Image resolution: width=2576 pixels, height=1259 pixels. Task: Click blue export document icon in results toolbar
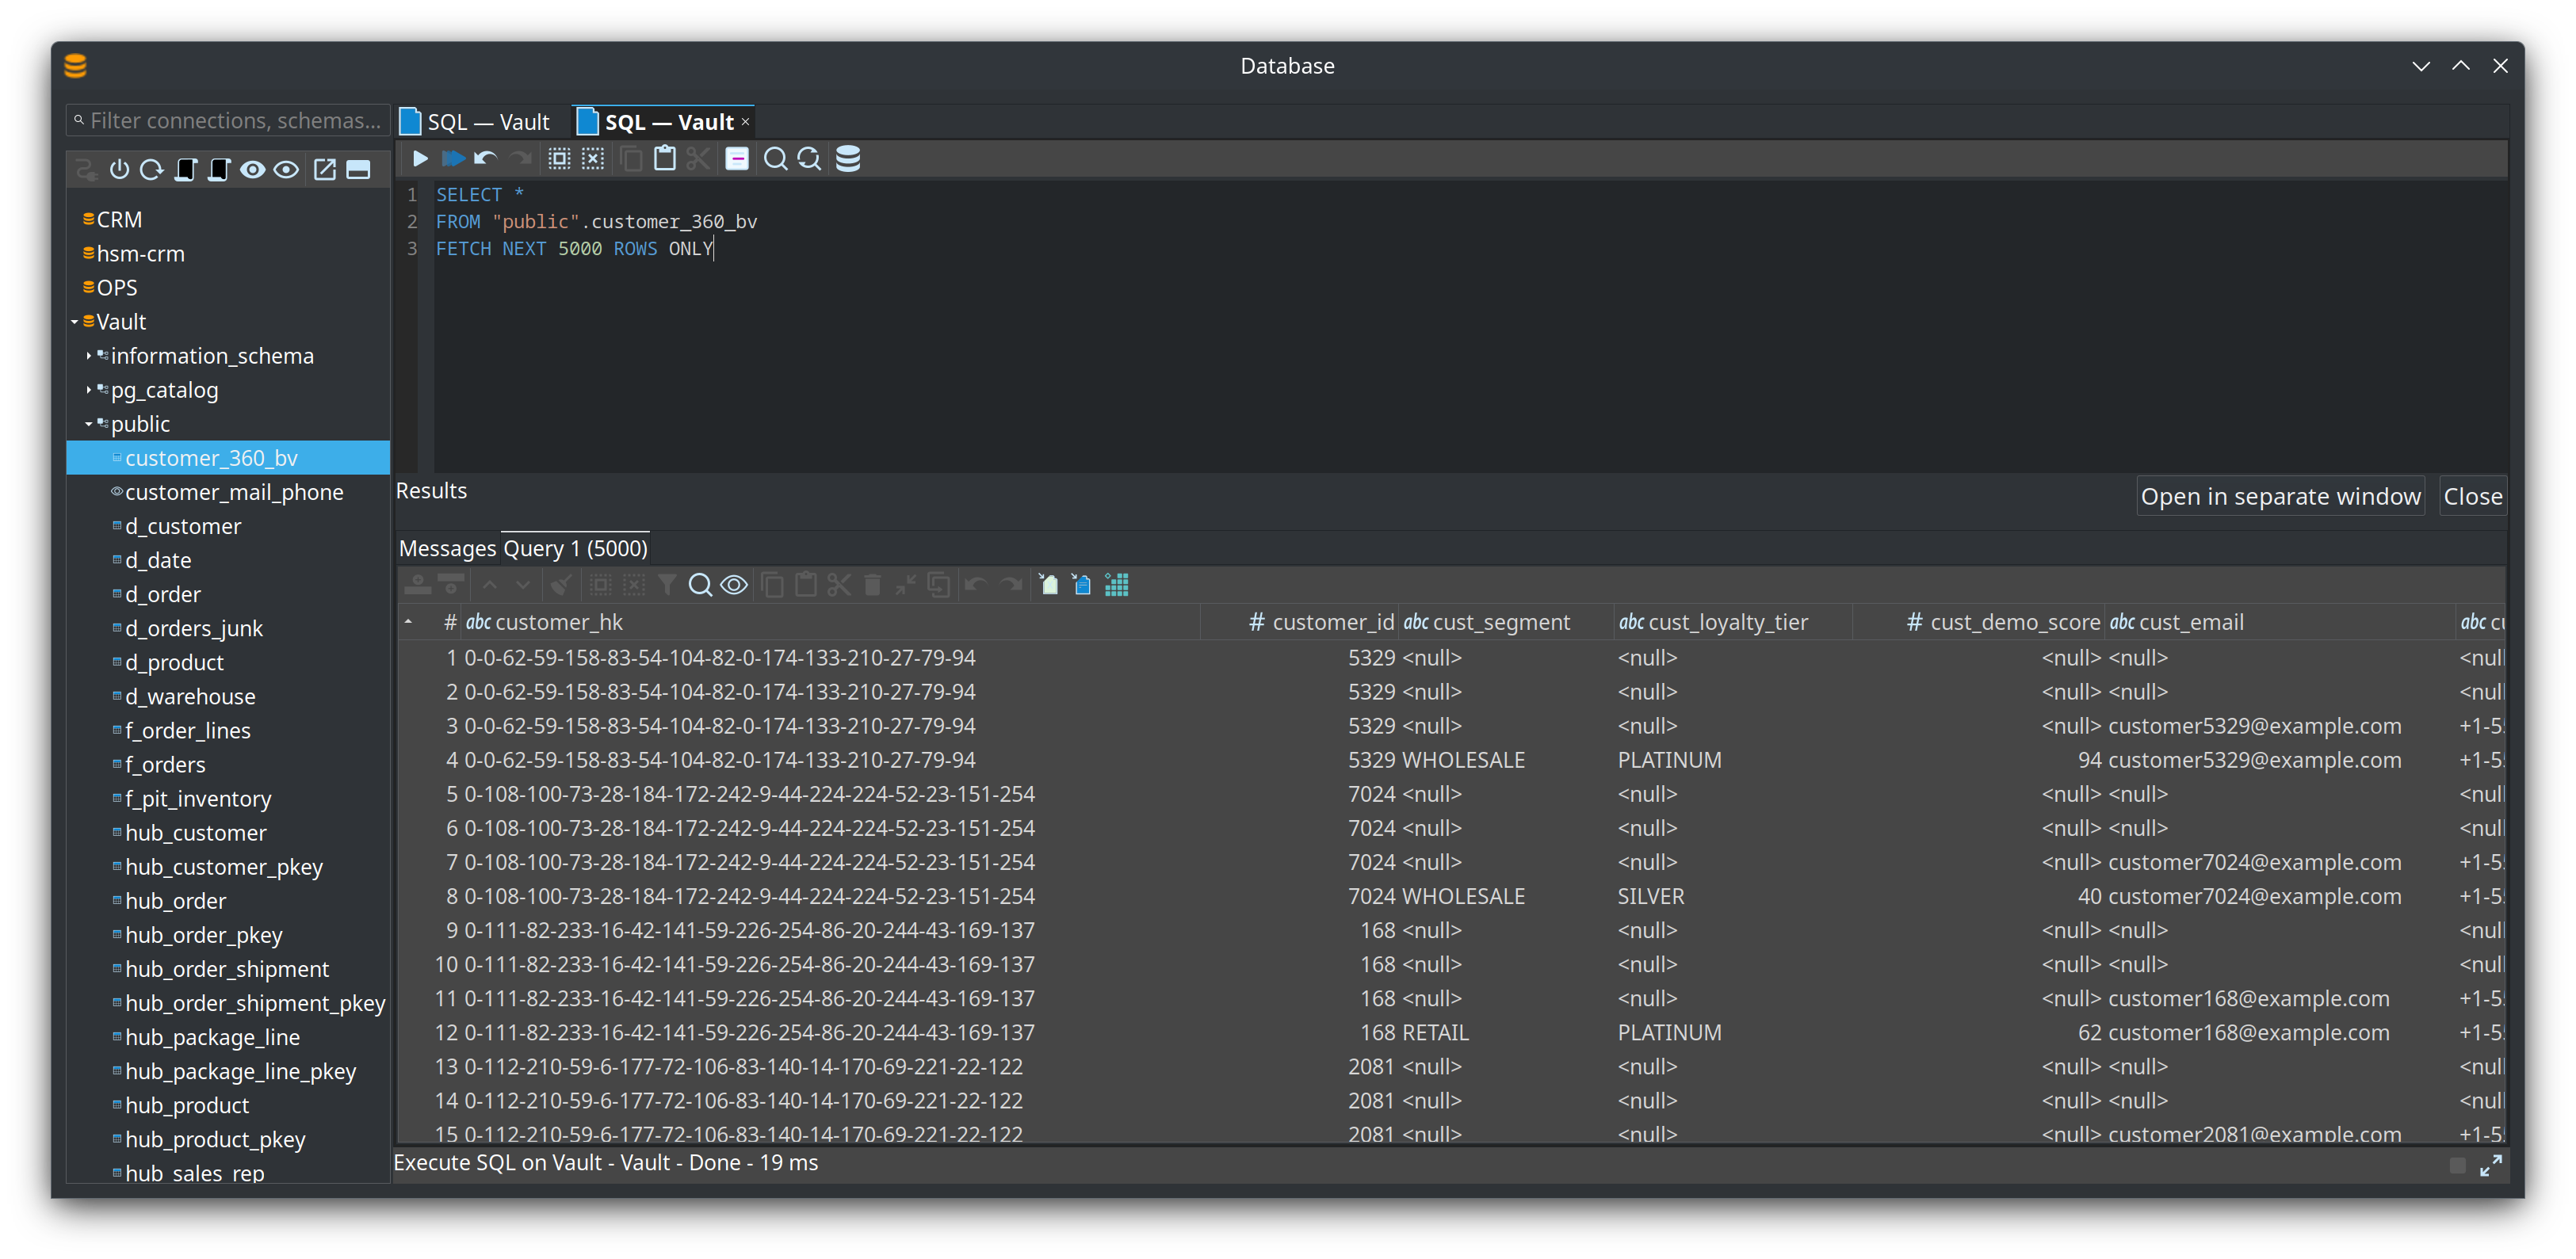tap(1082, 585)
